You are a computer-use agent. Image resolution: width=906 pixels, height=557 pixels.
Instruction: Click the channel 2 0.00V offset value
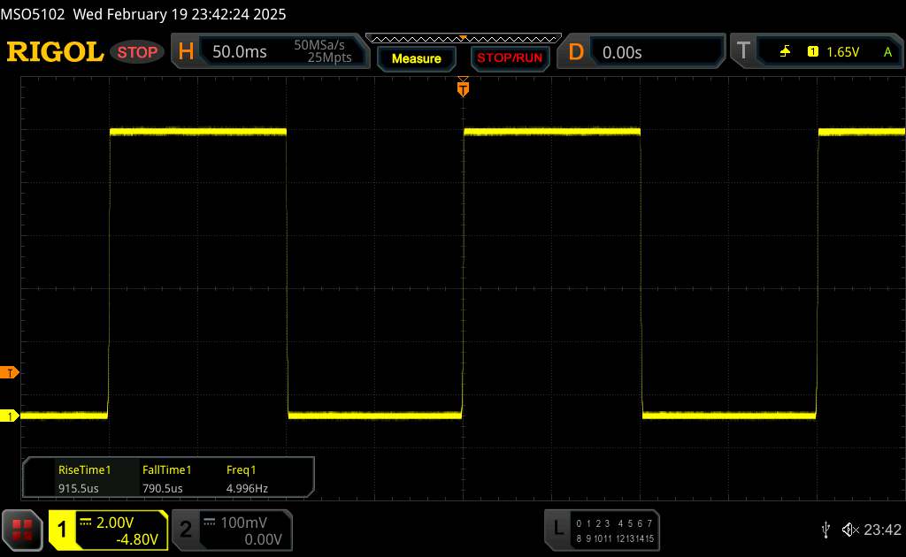[x=263, y=539]
